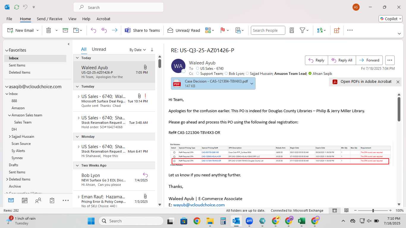Click the Send/Receive sync icon in title bar
The image size is (406, 228).
coord(16,7)
